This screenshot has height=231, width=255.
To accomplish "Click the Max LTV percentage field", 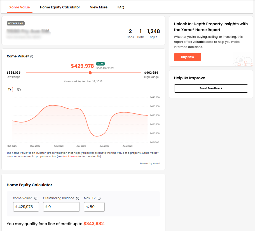I will 94,207.
